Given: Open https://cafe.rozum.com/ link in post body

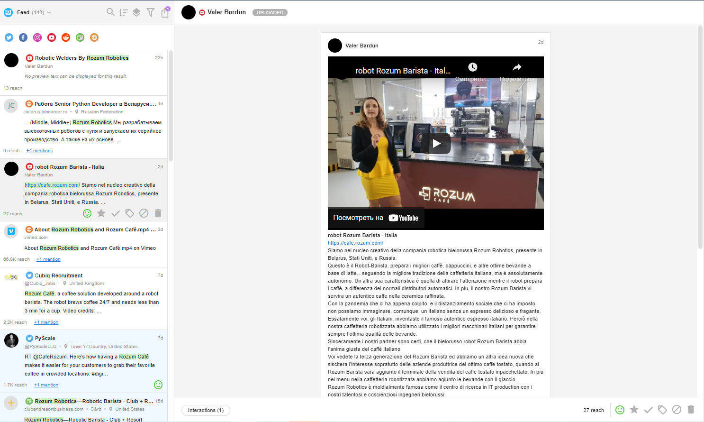Looking at the screenshot, I should tap(355, 243).
